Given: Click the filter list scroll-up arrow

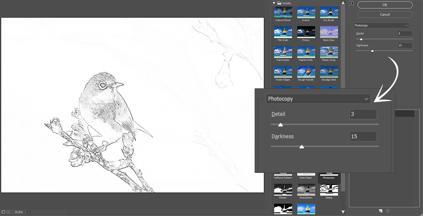Looking at the screenshot, I should [343, 3].
